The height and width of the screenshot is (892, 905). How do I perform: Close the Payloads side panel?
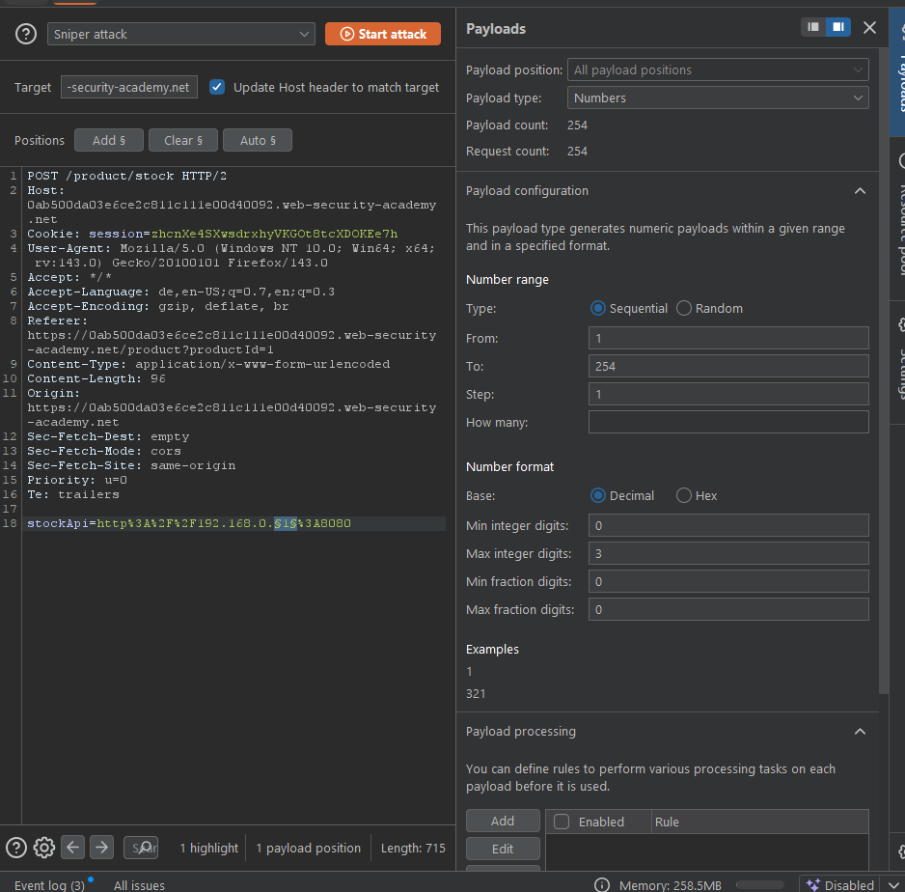[x=869, y=28]
